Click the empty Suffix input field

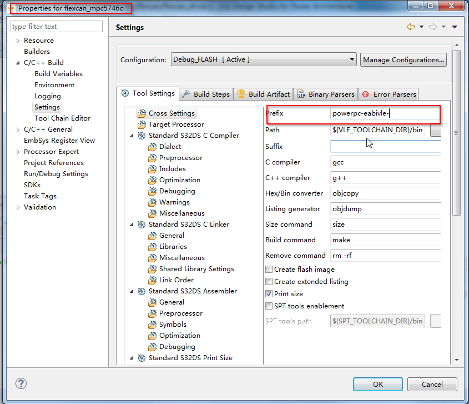pos(385,147)
